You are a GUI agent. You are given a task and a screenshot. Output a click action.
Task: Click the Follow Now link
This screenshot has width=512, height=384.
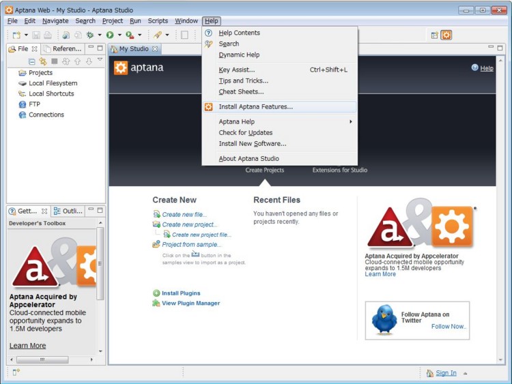pos(449,326)
